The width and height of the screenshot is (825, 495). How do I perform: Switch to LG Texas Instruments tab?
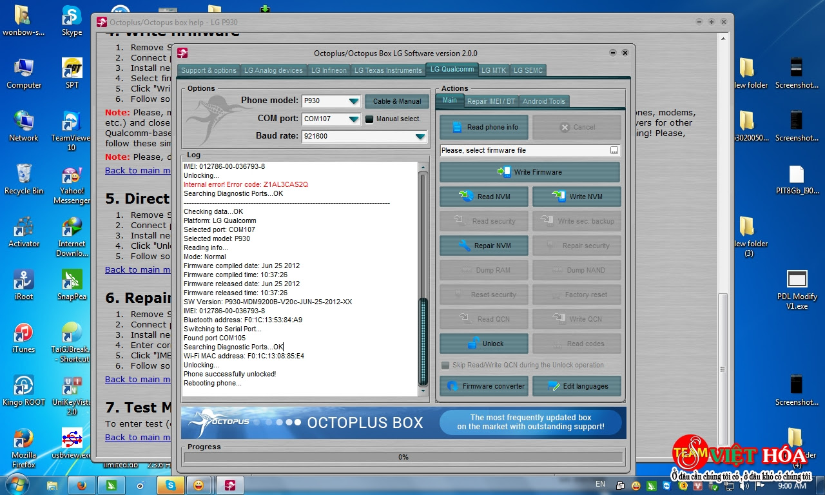pyautogui.click(x=388, y=70)
